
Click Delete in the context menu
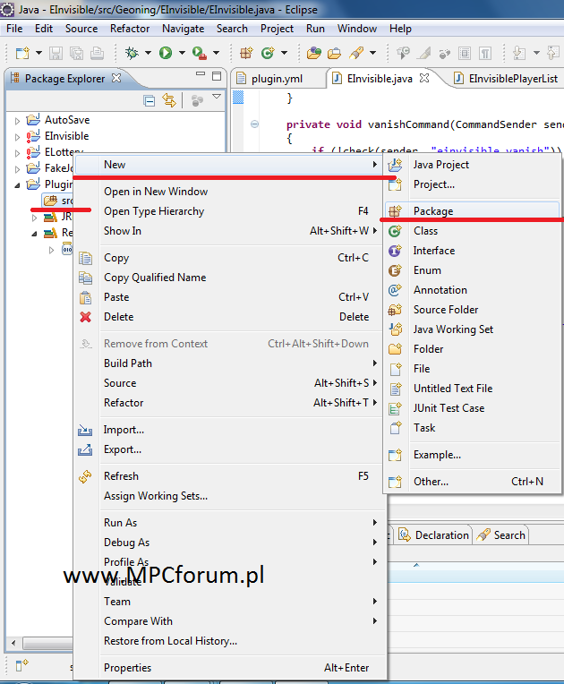[x=230, y=317]
